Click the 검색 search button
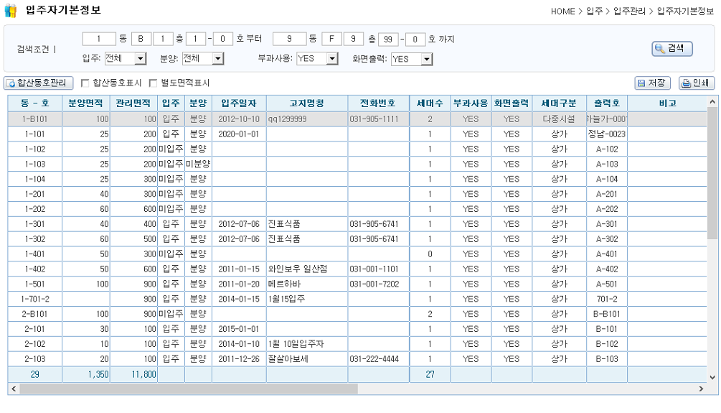Image resolution: width=721 pixels, height=413 pixels. point(671,48)
